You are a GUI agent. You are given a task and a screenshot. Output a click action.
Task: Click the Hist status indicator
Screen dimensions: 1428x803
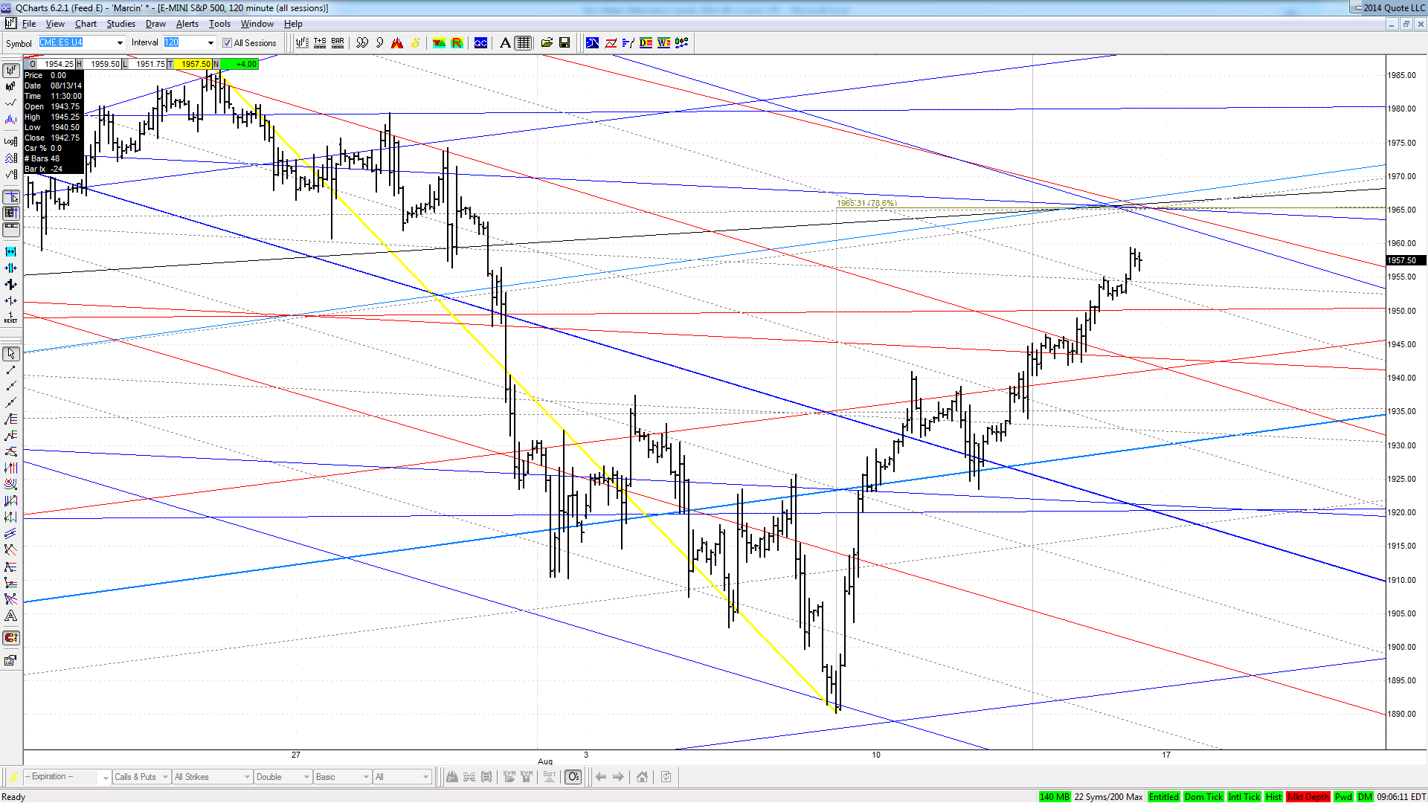point(1273,797)
